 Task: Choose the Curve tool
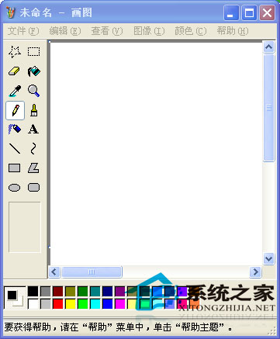coord(34,148)
